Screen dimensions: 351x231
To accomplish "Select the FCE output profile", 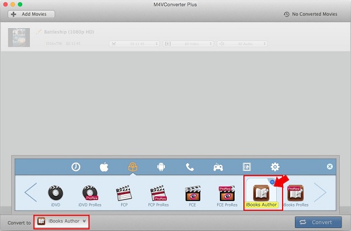I will pyautogui.click(x=192, y=196).
